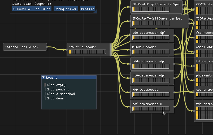
Task: Select the partially visible phos-entr node
Action: [x=203, y=79]
